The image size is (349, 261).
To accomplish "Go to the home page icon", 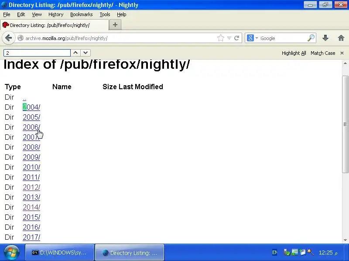I will 341,38.
